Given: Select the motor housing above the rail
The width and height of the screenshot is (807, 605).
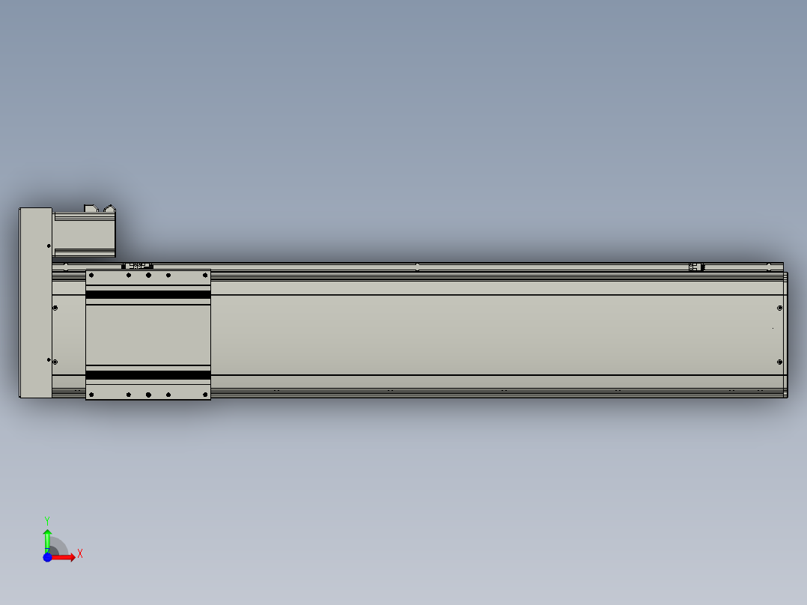Looking at the screenshot, I should pos(85,234).
